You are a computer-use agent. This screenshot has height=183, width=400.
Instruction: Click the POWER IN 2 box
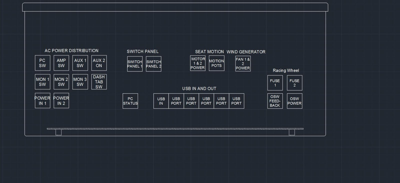(61, 101)
